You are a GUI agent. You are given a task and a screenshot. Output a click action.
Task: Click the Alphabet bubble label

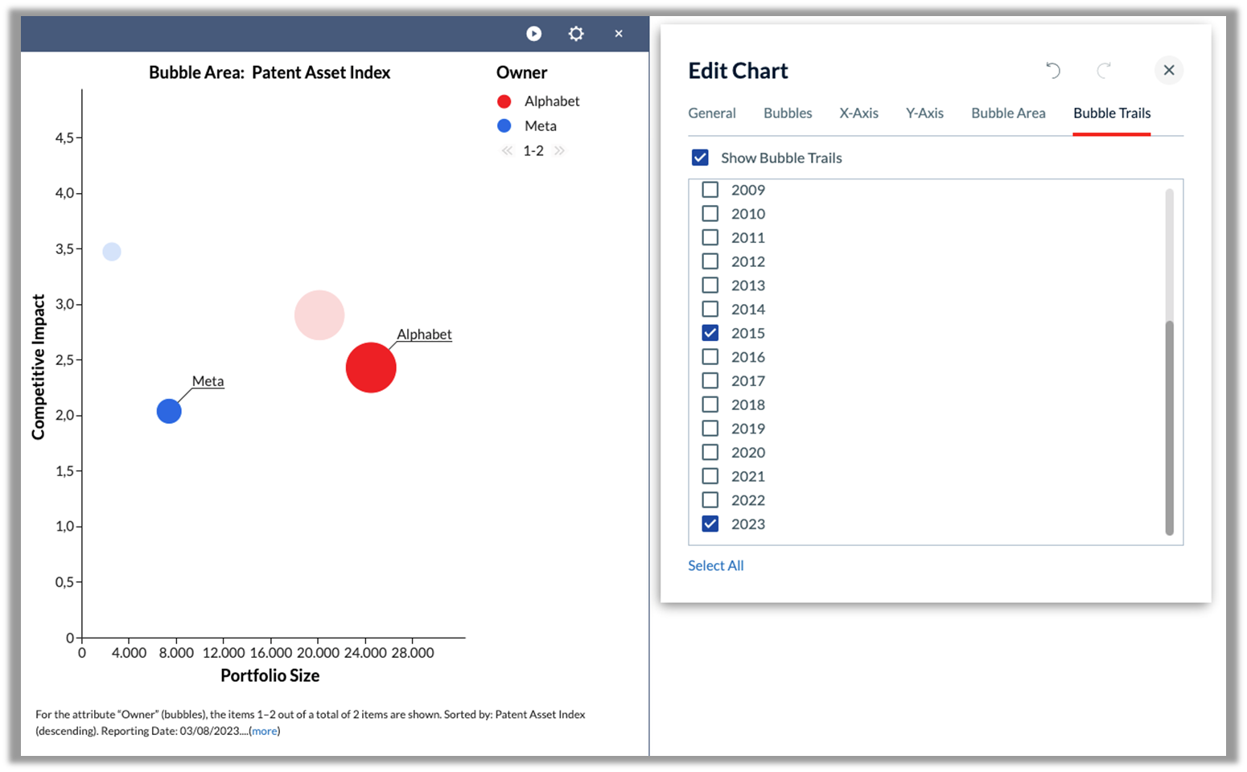coord(424,335)
